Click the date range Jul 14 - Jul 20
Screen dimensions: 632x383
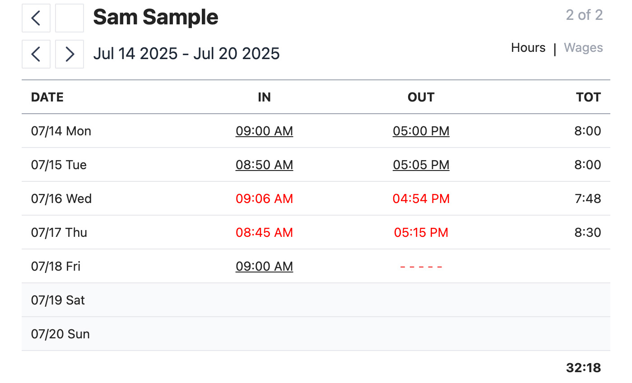186,54
